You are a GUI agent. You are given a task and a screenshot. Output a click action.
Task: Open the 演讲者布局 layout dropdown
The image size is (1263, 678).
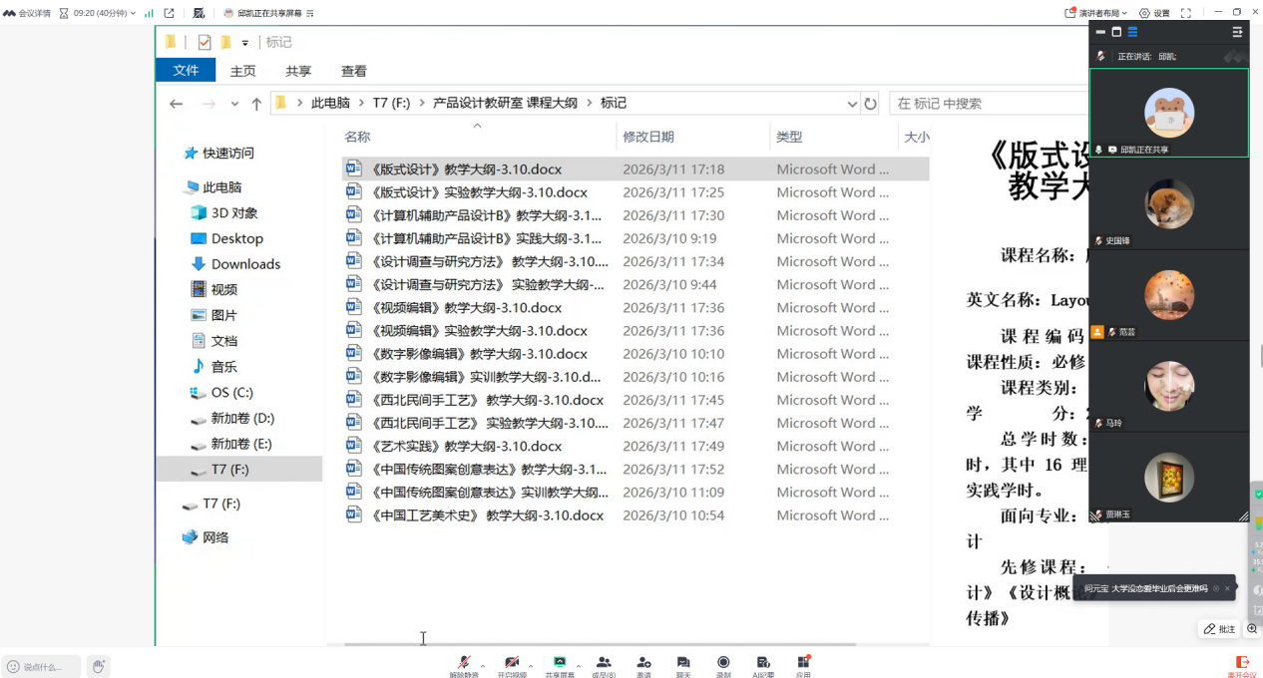click(x=1097, y=13)
